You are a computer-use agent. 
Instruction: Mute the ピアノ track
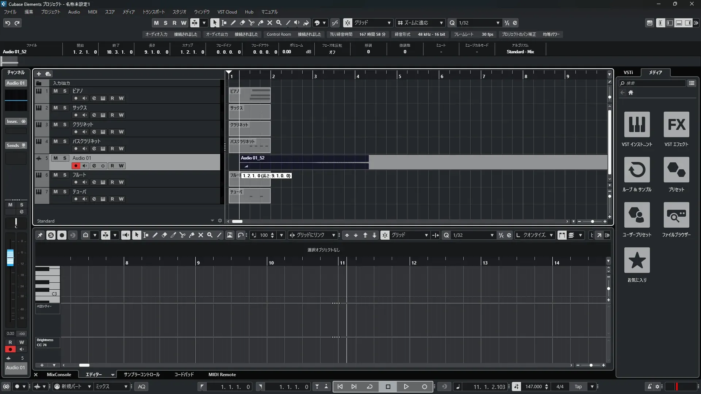[55, 91]
